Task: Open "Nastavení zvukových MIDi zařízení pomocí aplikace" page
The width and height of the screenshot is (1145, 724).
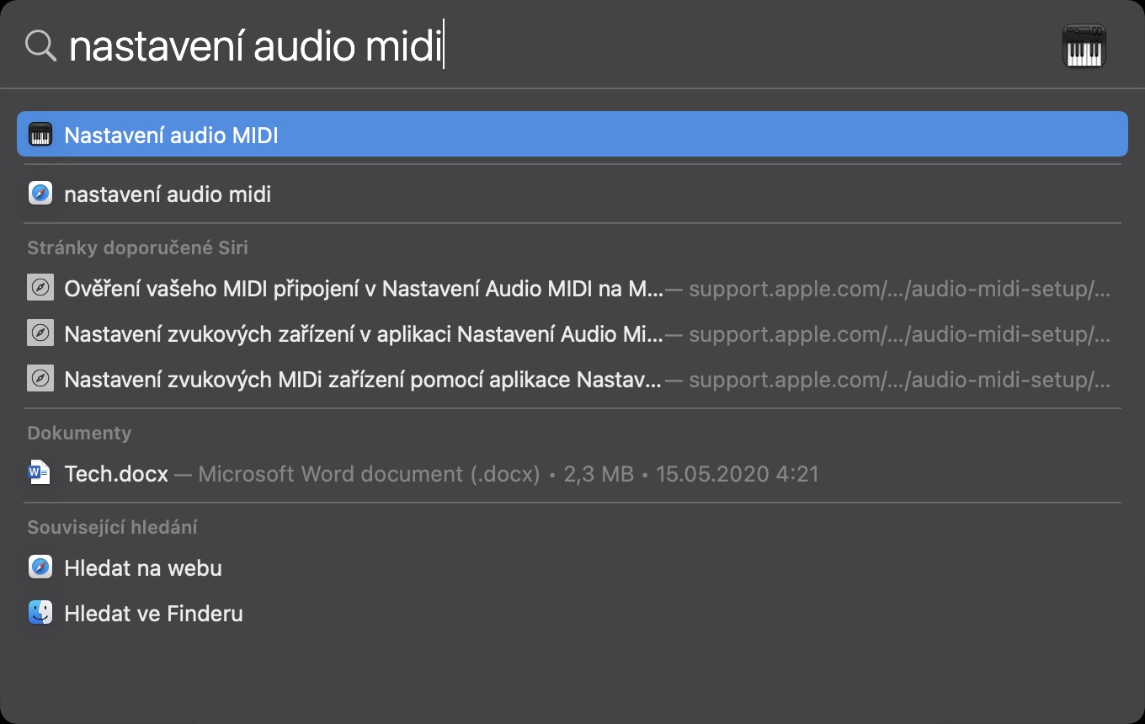Action: (x=364, y=380)
